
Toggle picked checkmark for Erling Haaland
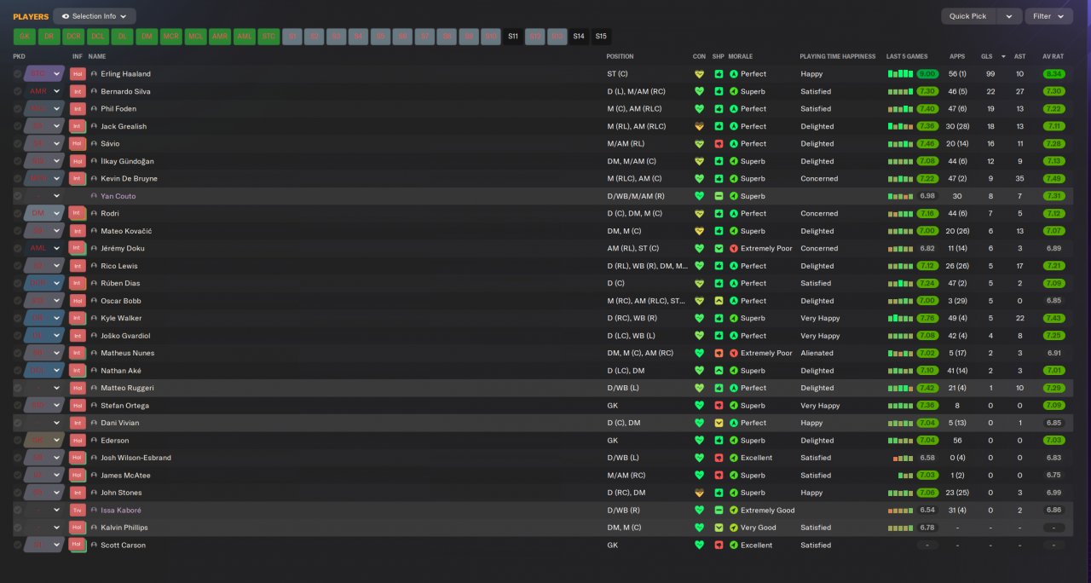(x=17, y=74)
